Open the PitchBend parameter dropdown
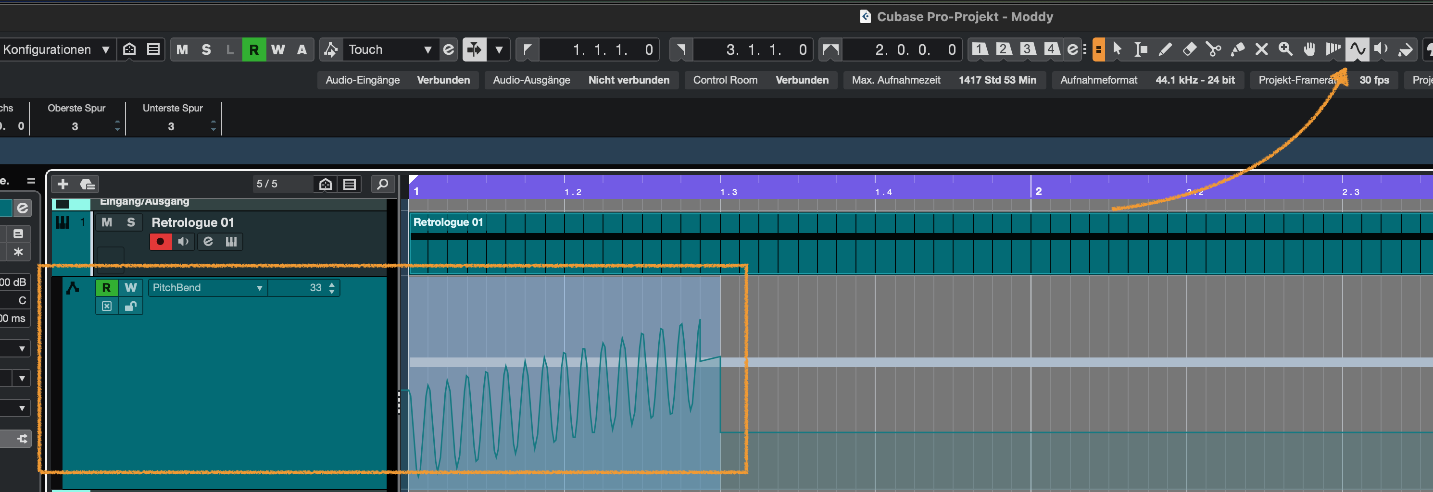Image resolution: width=1433 pixels, height=492 pixels. (207, 287)
